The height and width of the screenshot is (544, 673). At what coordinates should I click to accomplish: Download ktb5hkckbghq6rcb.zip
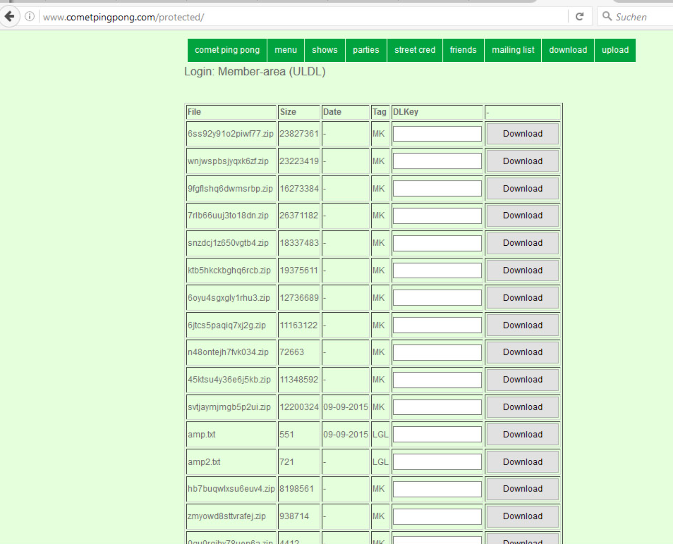pos(523,270)
